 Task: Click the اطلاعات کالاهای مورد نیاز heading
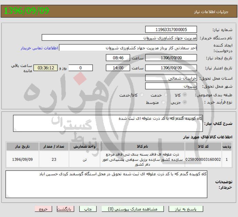click(208, 137)
